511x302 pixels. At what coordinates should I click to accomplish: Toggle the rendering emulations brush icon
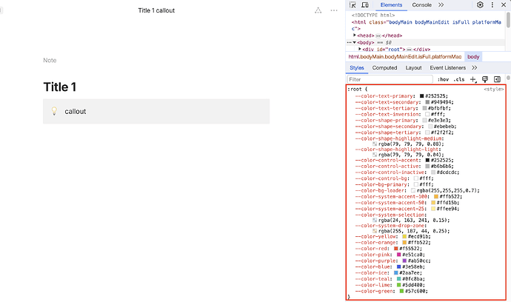coord(485,79)
